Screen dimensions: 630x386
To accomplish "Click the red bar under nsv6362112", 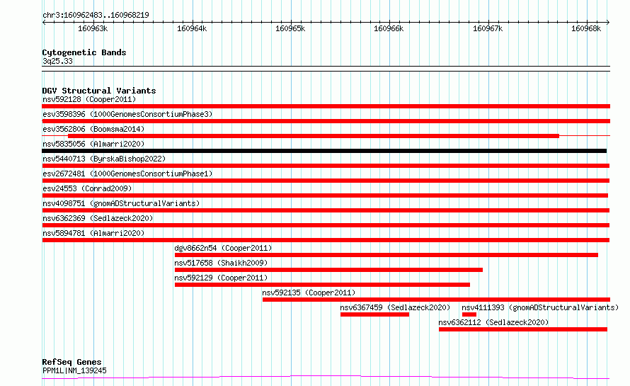I will click(523, 329).
